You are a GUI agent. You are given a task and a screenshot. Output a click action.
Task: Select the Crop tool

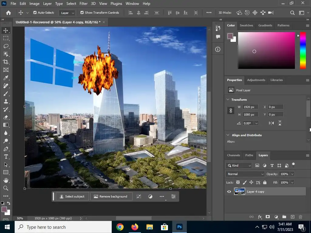point(6,62)
